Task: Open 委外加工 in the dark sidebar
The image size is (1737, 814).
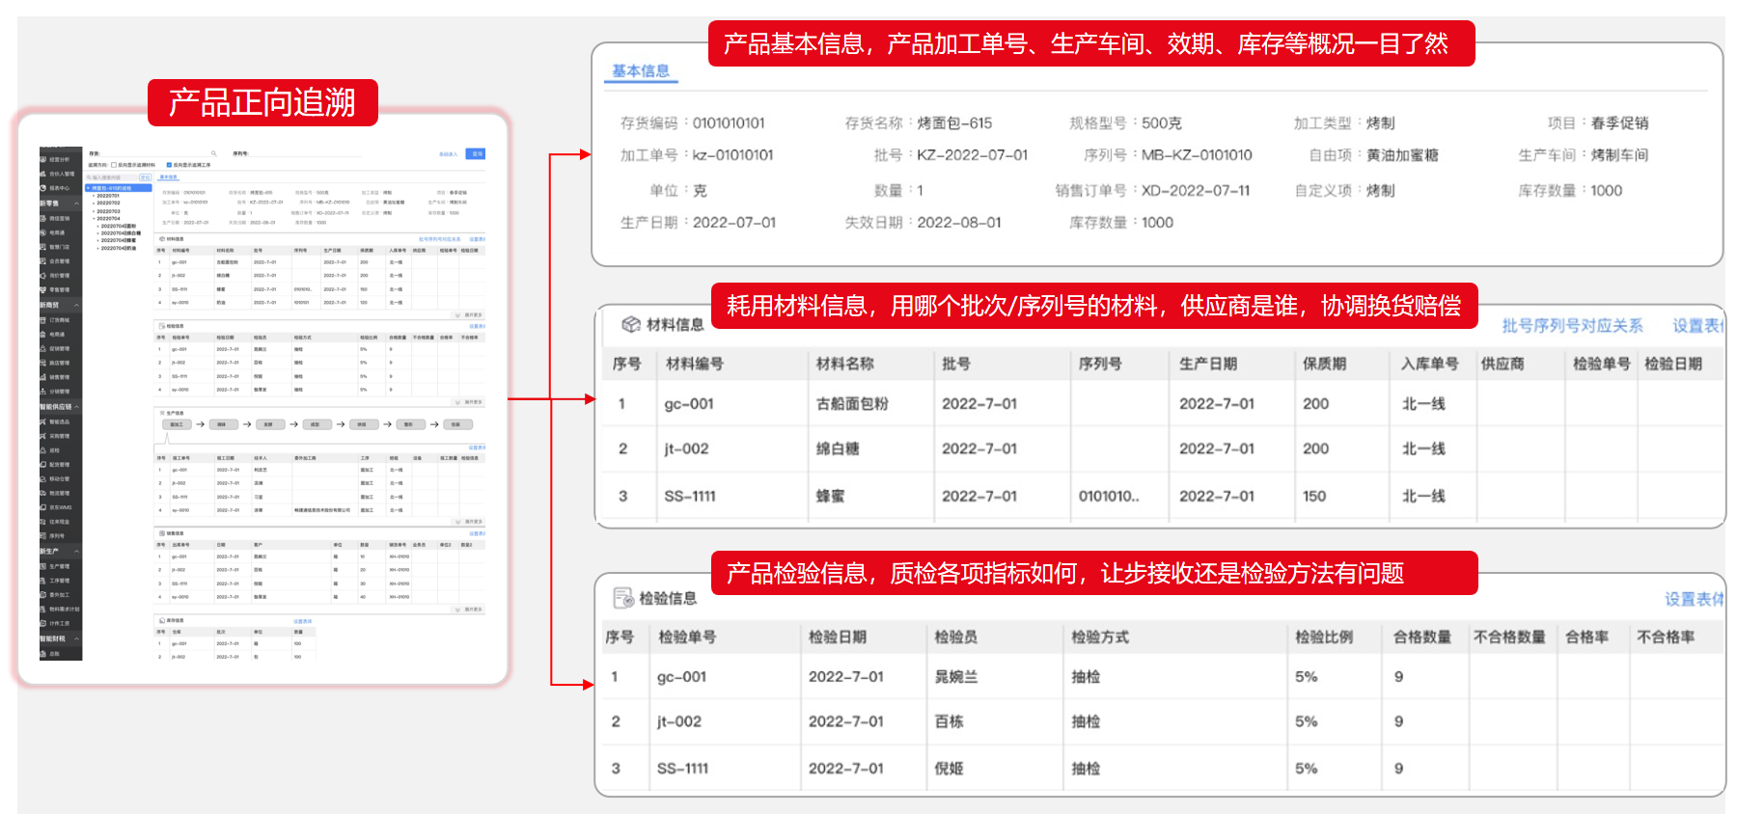Action: pos(60,595)
